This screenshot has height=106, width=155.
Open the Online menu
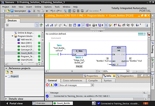38,7
